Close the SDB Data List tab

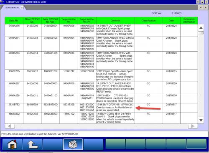[x=22, y=8]
